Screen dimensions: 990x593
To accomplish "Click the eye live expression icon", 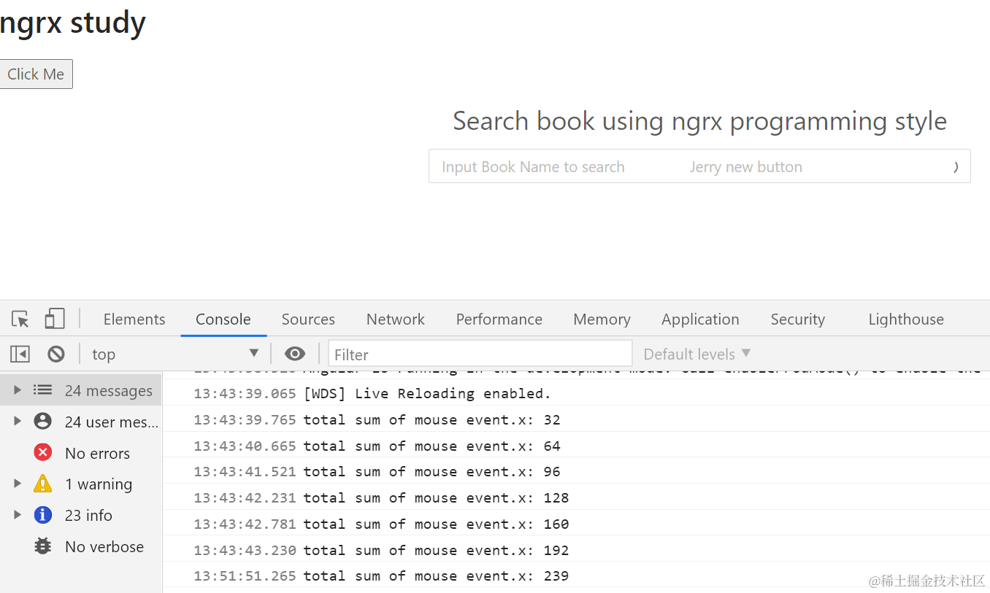I will tap(295, 354).
